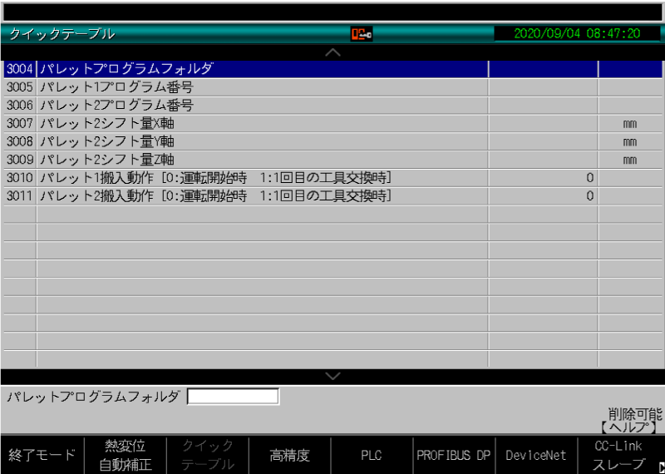Click the mm unit in row 3007
The height and width of the screenshot is (474, 665).
pos(630,125)
